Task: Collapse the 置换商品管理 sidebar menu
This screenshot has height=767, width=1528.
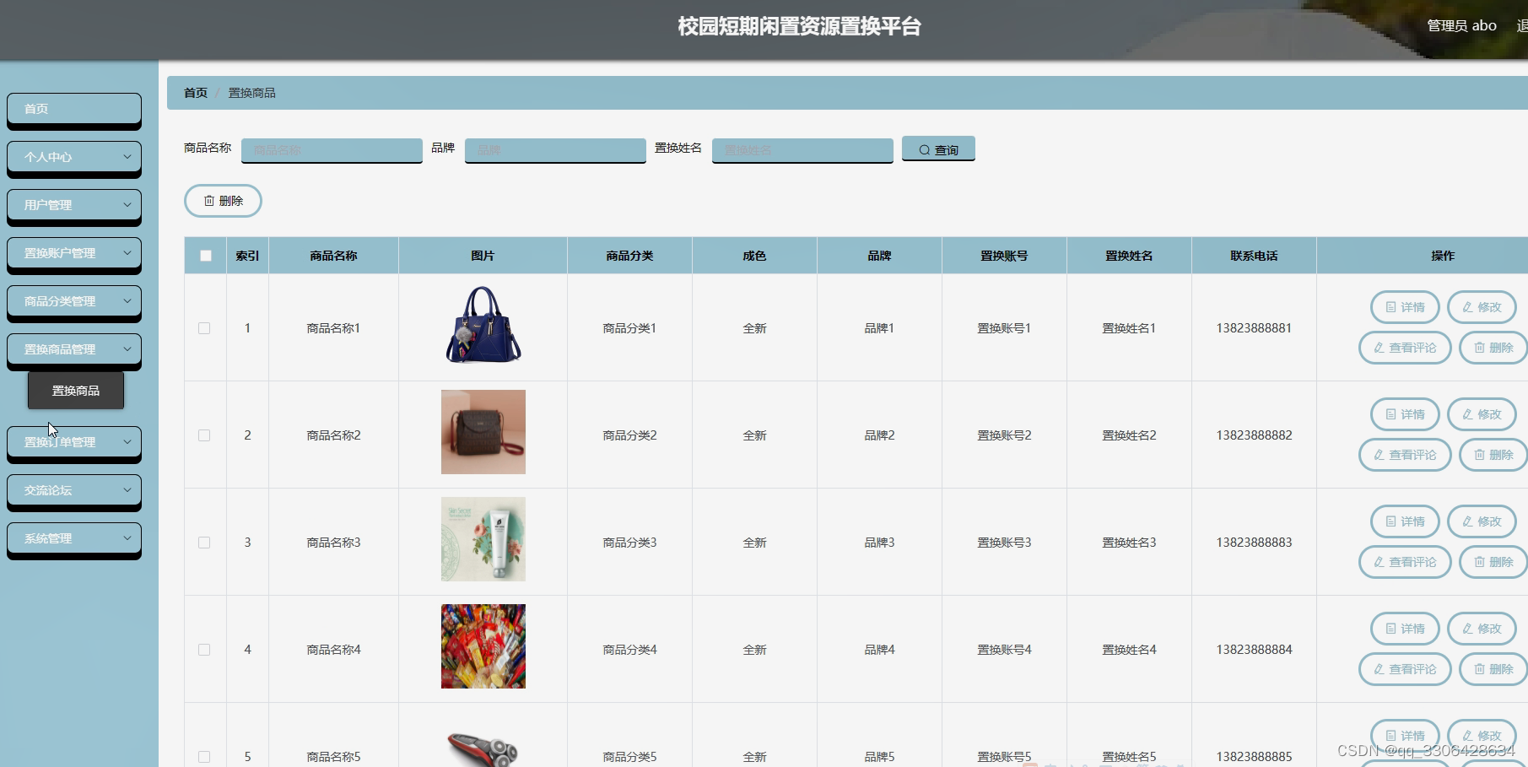Action: 73,348
